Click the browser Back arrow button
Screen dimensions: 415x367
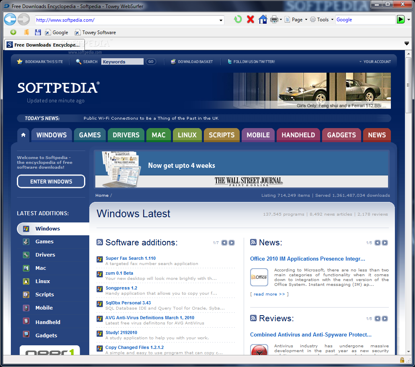[10, 19]
